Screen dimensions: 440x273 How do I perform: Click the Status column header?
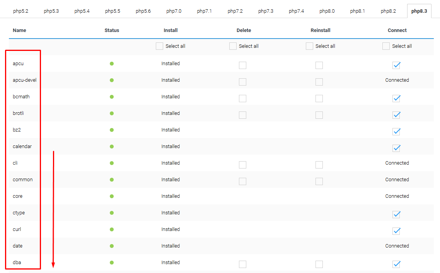[112, 30]
